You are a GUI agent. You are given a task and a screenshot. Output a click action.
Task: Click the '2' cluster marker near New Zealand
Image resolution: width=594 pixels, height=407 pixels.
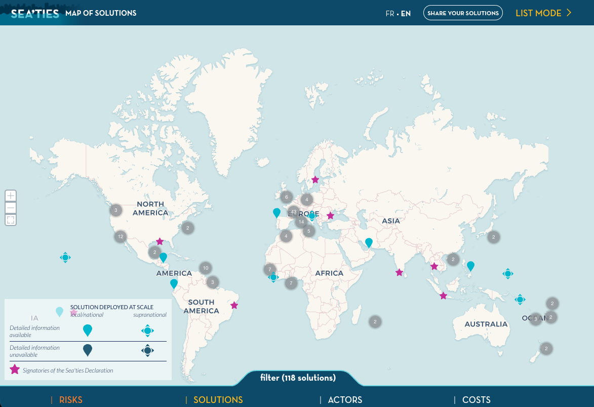pos(546,348)
